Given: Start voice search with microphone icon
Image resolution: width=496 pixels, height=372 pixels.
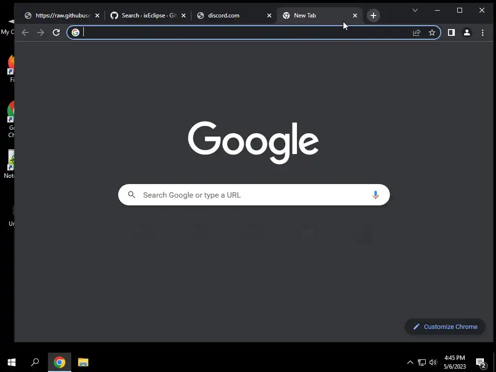Looking at the screenshot, I should pyautogui.click(x=375, y=195).
